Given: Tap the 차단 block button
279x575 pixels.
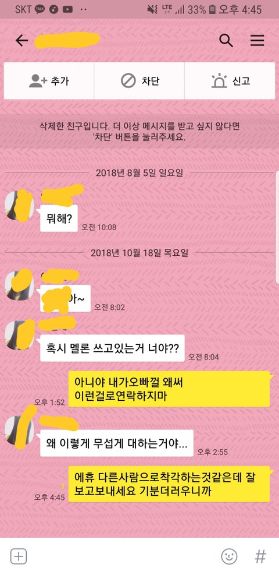Looking at the screenshot, I should tap(139, 80).
